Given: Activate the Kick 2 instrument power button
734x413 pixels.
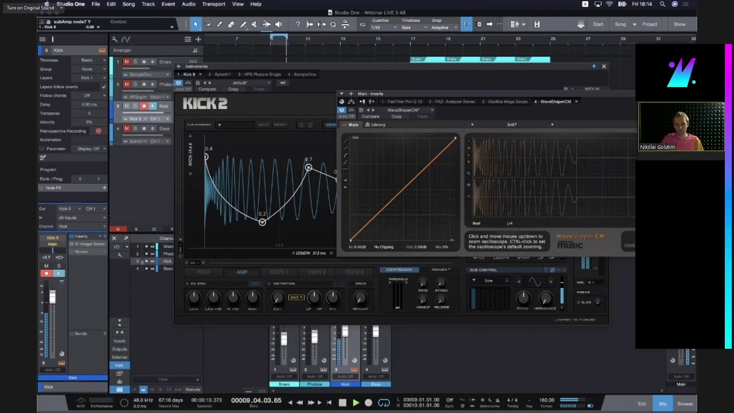Looking at the screenshot, I should (x=179, y=83).
